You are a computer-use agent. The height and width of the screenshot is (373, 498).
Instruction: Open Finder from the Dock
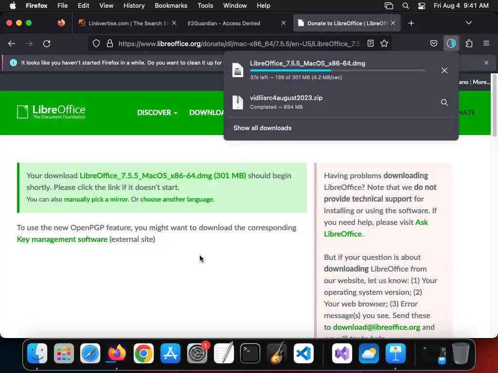coord(37,353)
